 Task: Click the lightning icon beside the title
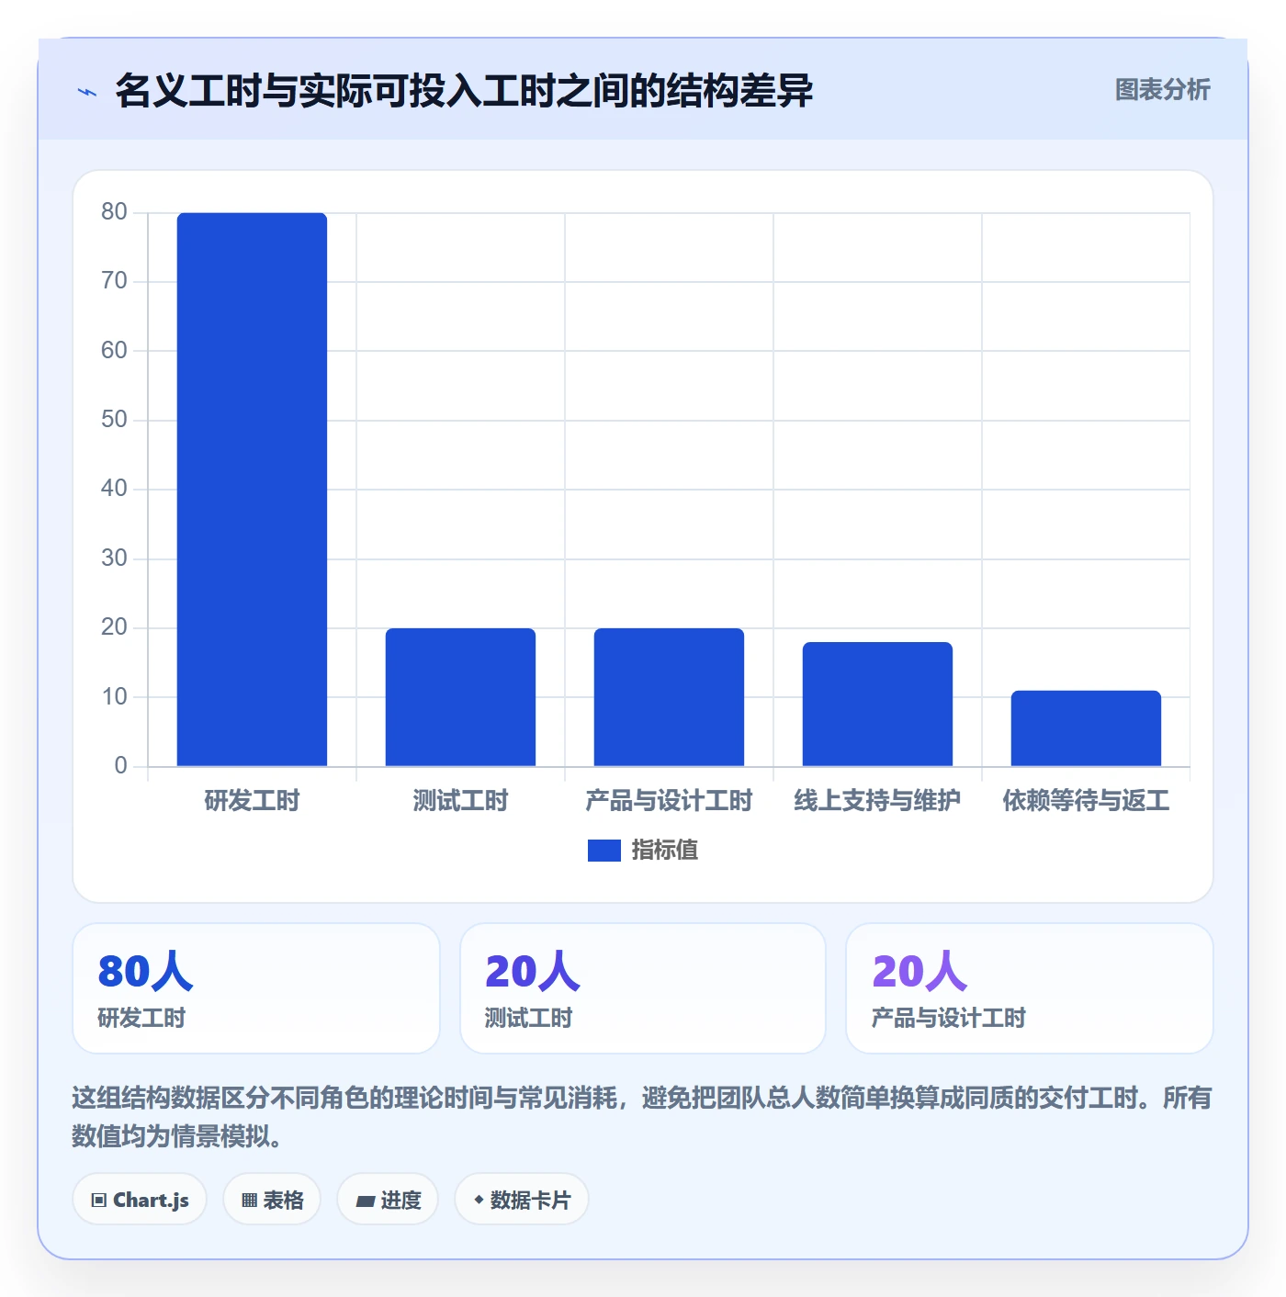(87, 92)
